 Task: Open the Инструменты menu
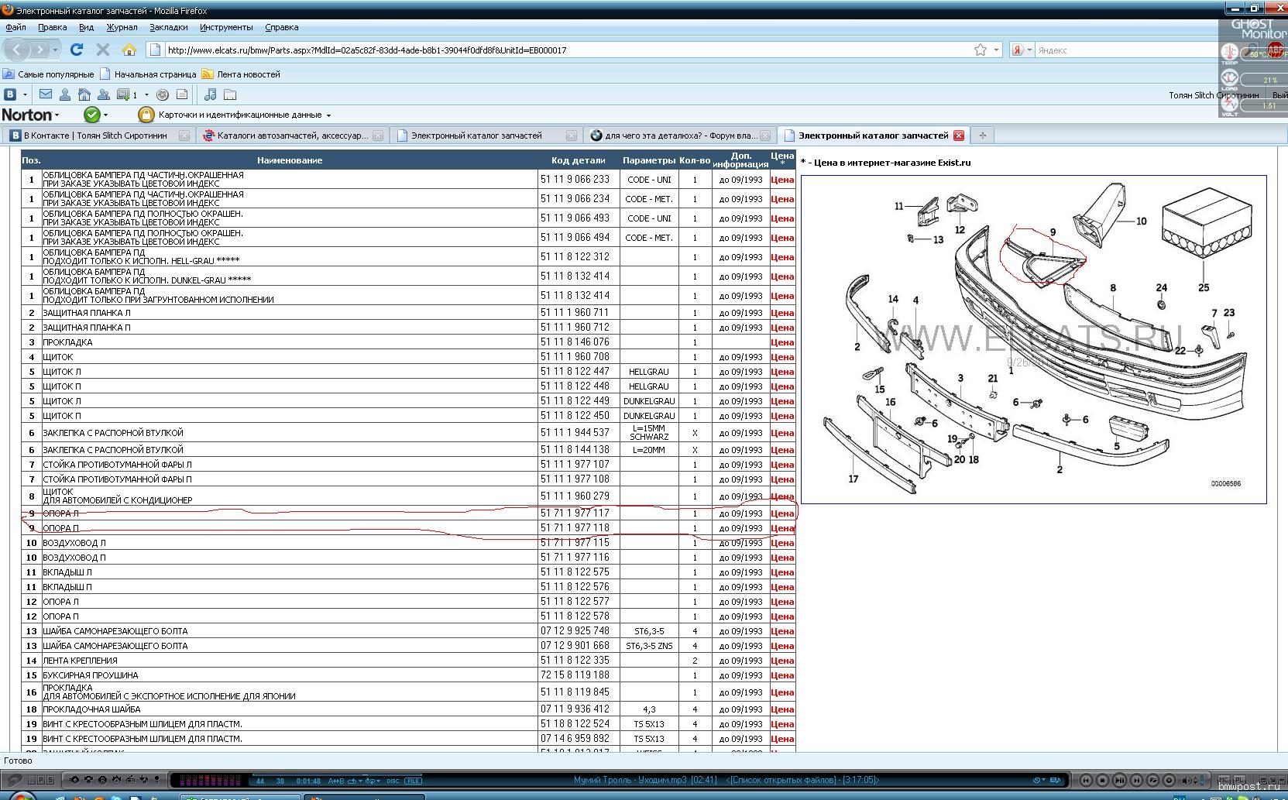[x=225, y=27]
